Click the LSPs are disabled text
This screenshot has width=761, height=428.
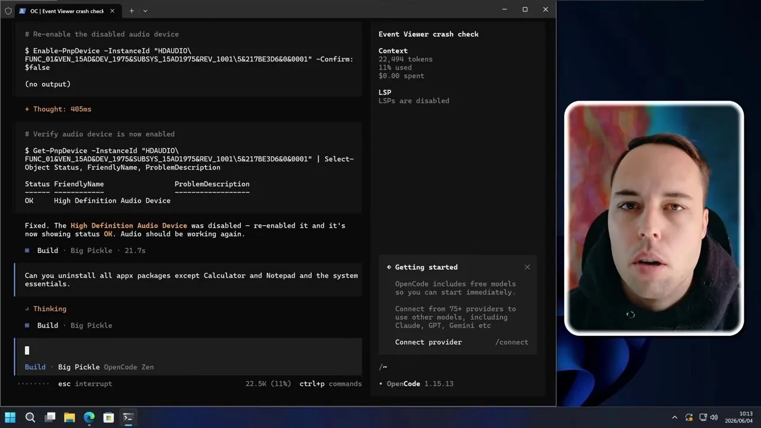(x=414, y=100)
